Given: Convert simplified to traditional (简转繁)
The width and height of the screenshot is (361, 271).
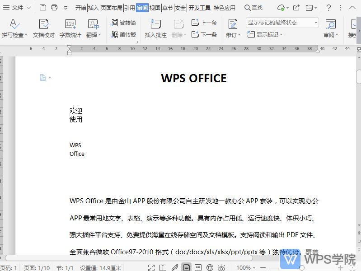Looking at the screenshot, I should coord(123,34).
